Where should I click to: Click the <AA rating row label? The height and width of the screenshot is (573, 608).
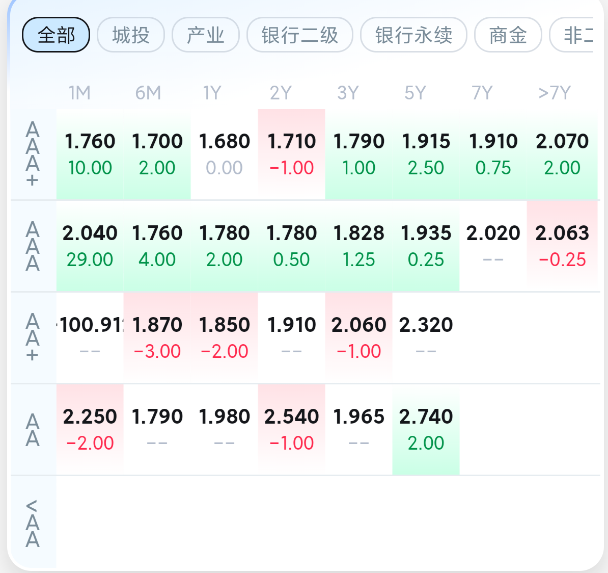point(33,523)
